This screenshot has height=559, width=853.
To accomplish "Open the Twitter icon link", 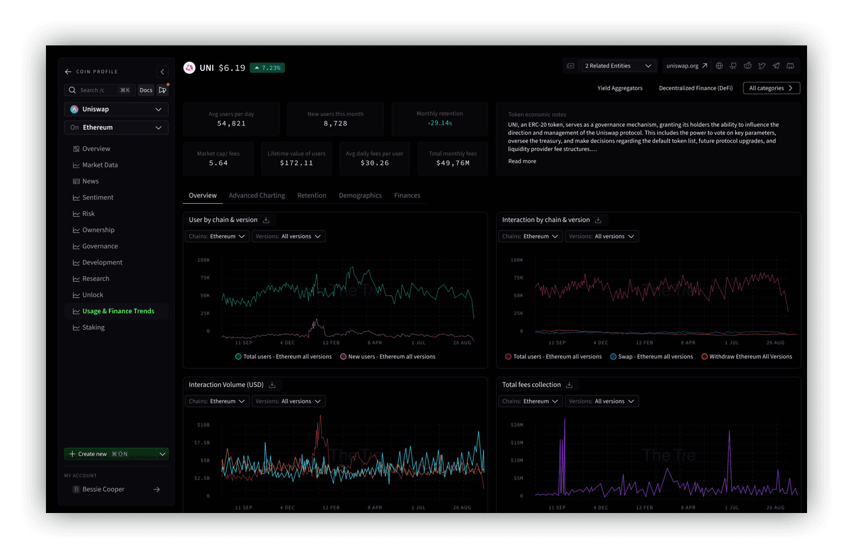I will (x=762, y=66).
